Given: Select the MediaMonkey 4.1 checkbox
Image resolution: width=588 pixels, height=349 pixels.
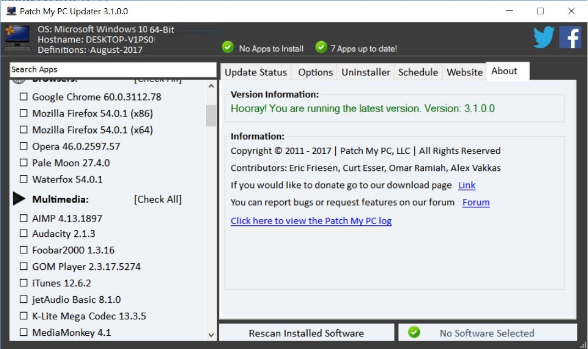Looking at the screenshot, I should coord(24,333).
